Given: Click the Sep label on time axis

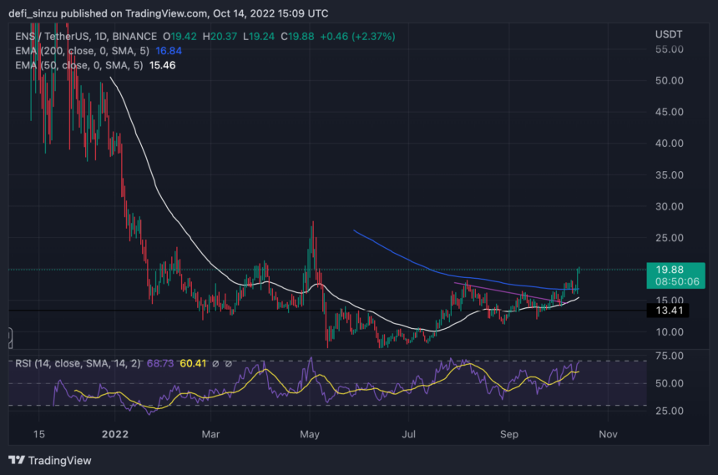Looking at the screenshot, I should [508, 434].
